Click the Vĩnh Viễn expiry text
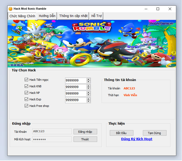Viewport: 182px width, 161px height. (130, 95)
